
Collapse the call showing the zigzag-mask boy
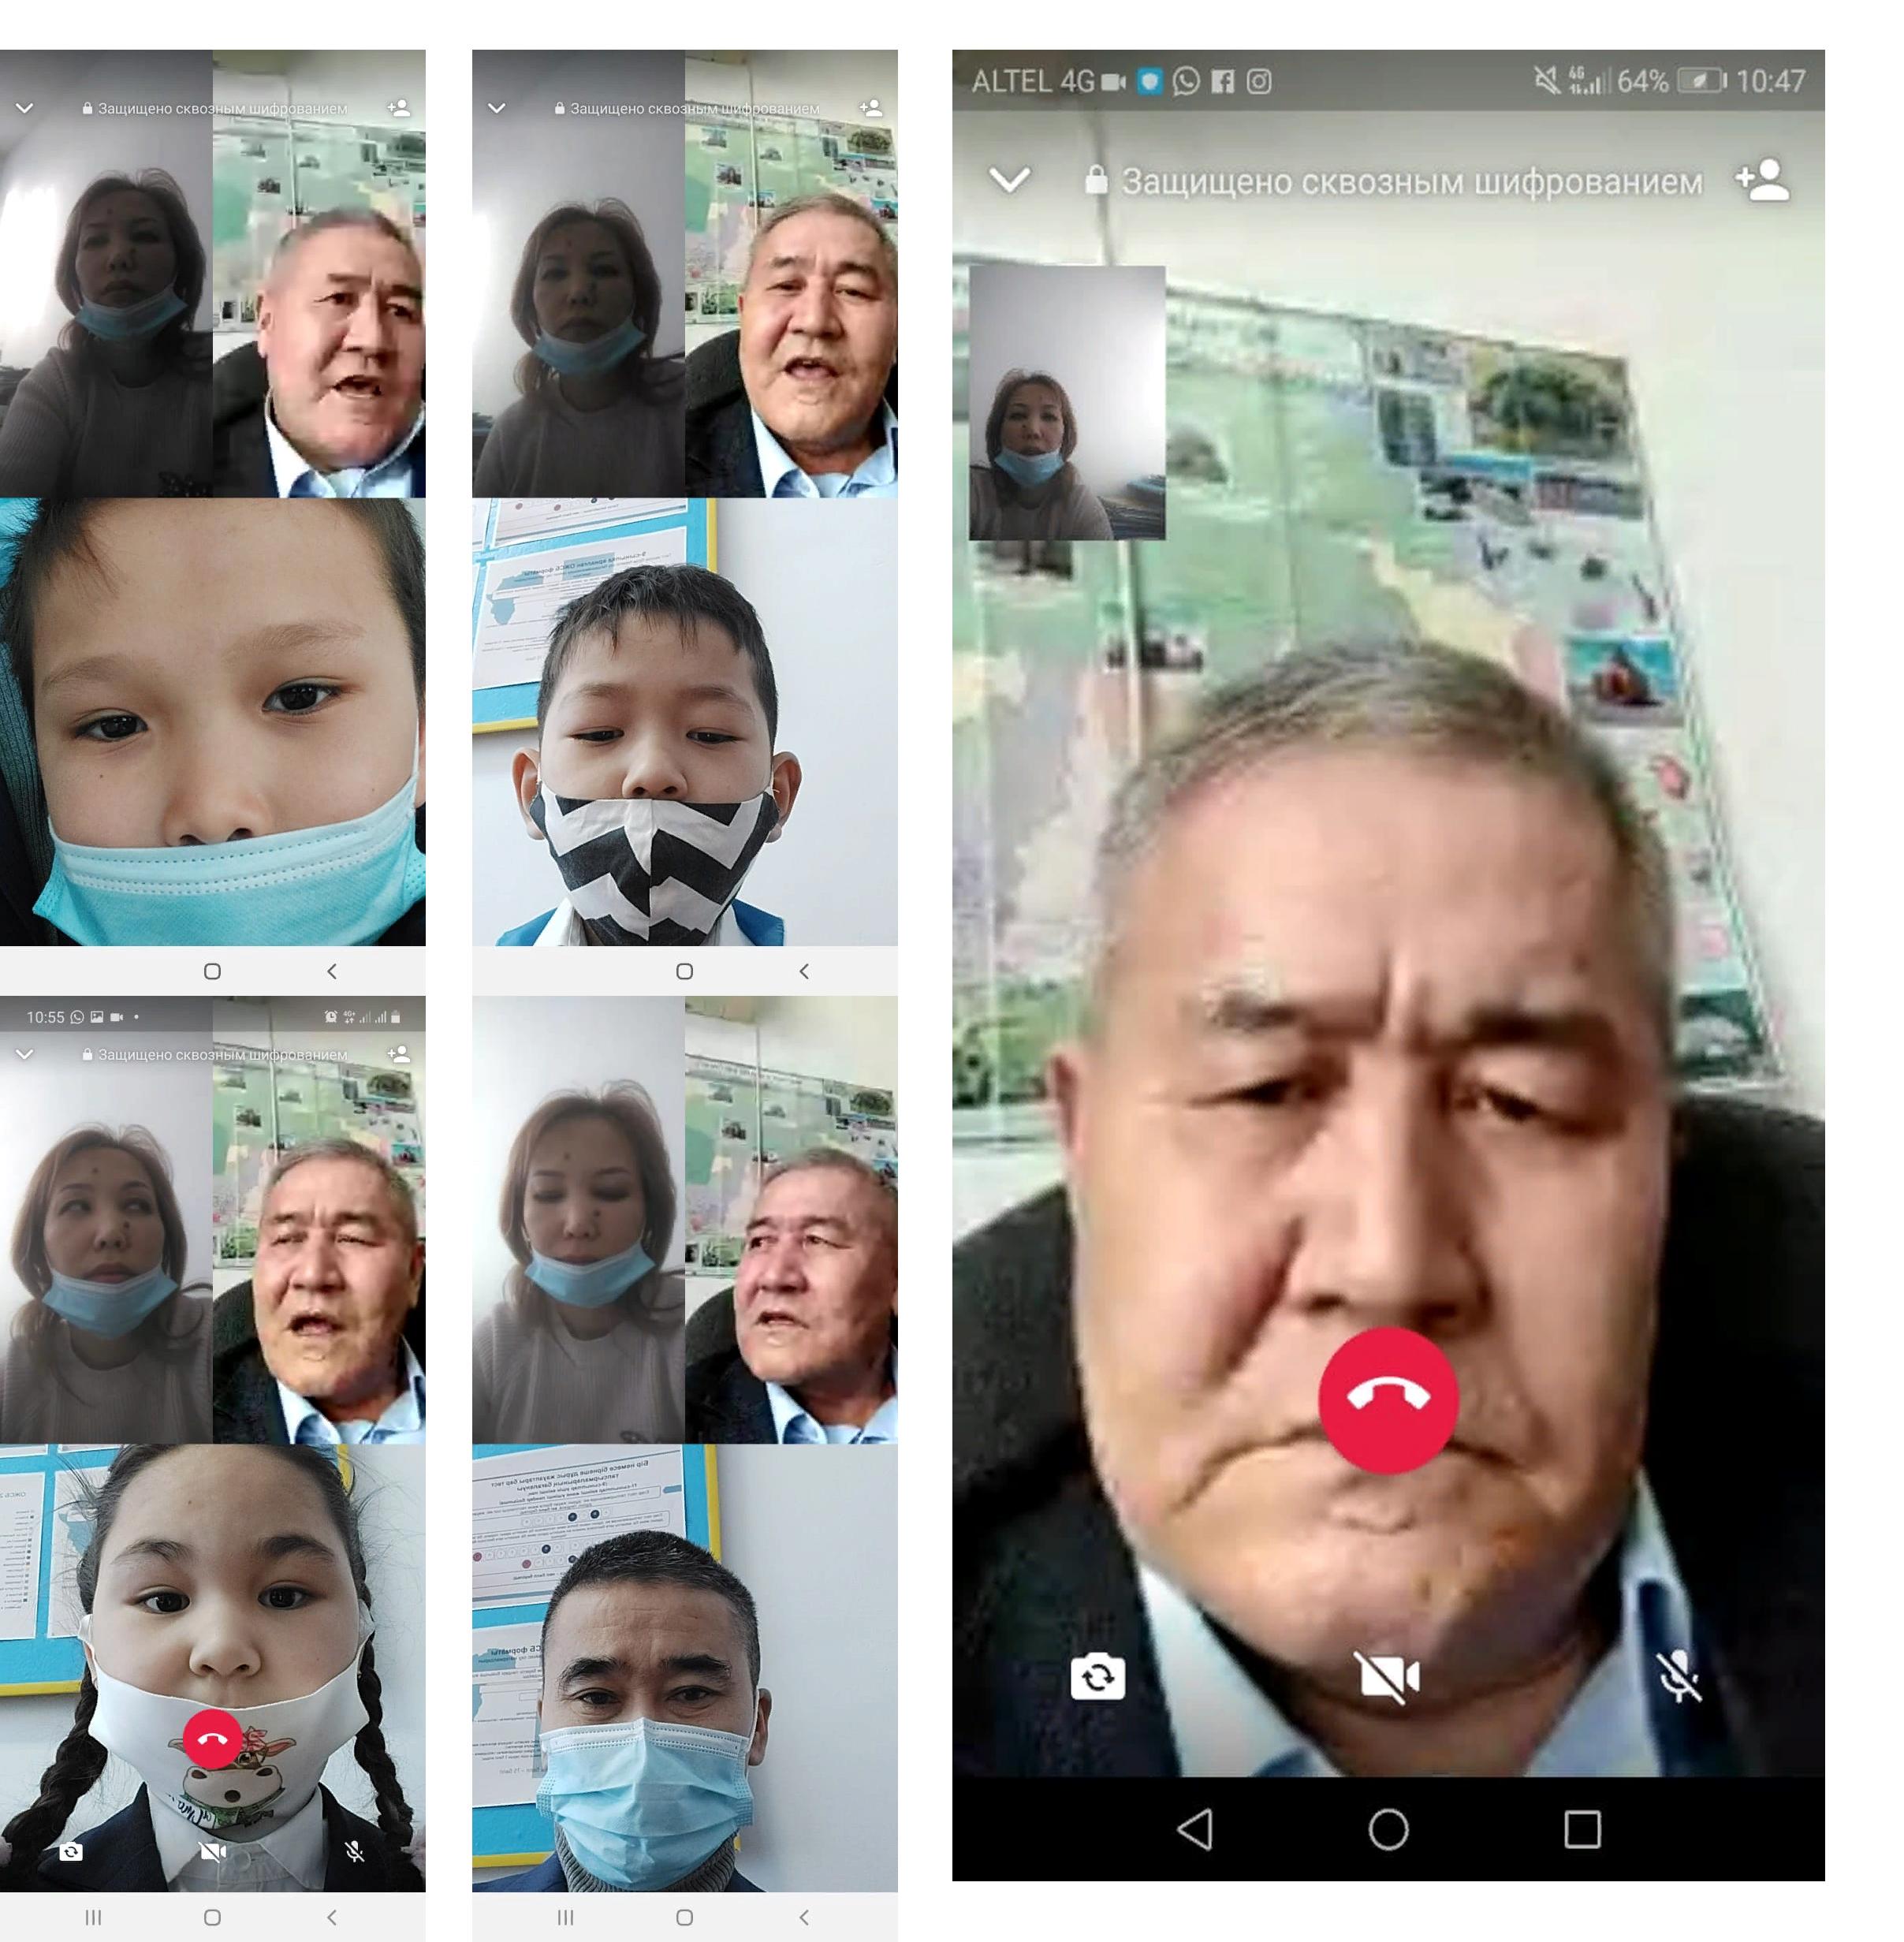[497, 108]
